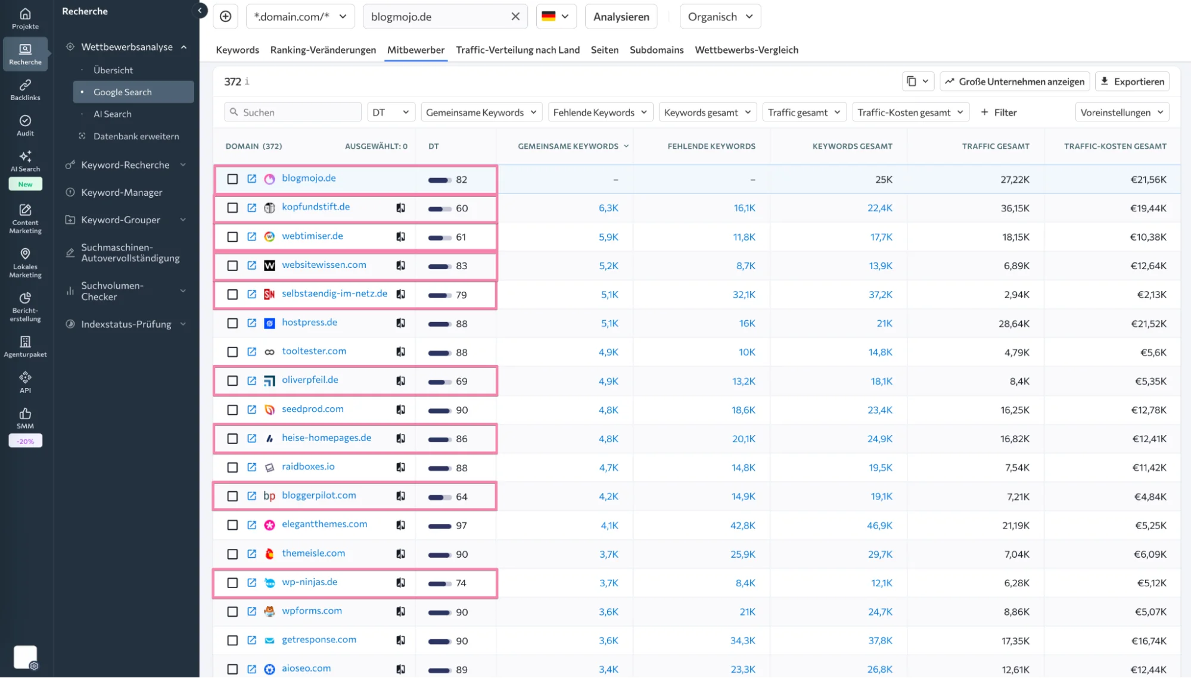Click DT bar for blogmojo.de
The height and width of the screenshot is (678, 1191).
[x=439, y=180]
